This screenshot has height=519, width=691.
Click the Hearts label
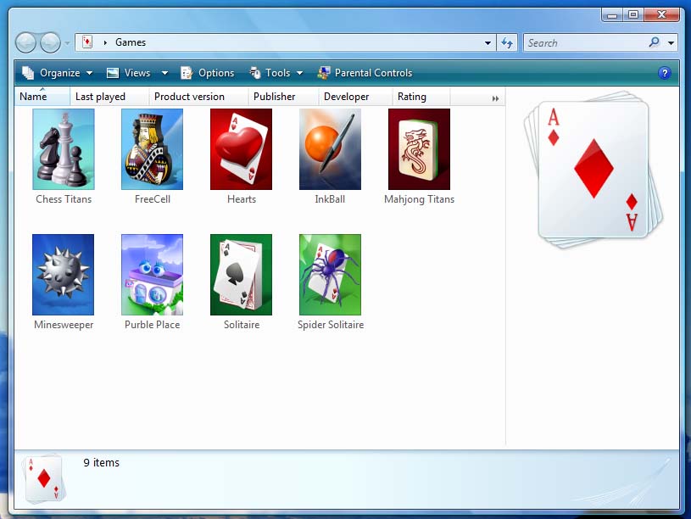(x=242, y=199)
